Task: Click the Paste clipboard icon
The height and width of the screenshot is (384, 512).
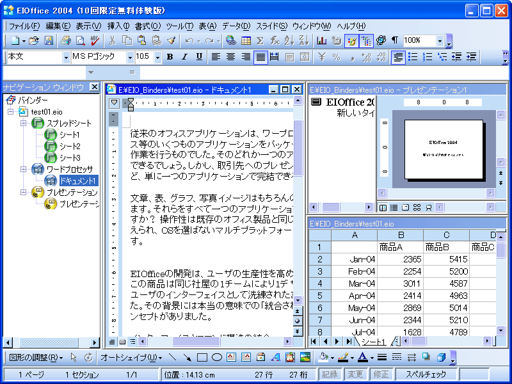Action: 141,40
